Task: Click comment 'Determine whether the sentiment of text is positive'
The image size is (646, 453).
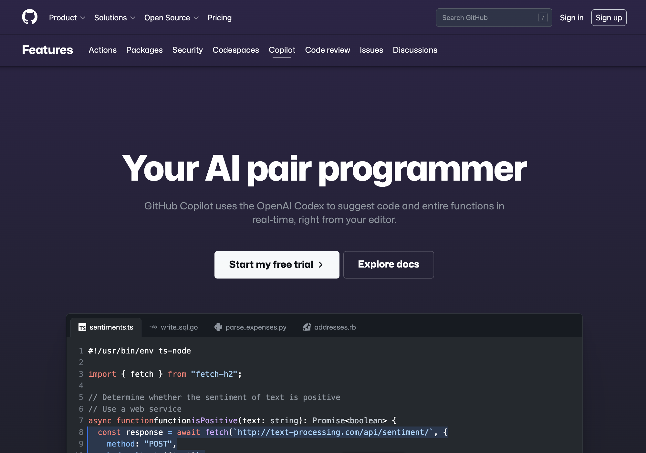Action: click(214, 397)
